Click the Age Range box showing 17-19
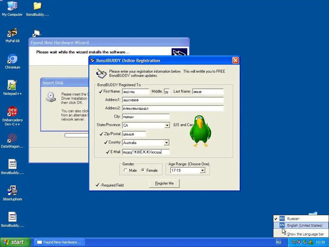The height and width of the screenshot is (247, 329). (x=188, y=170)
